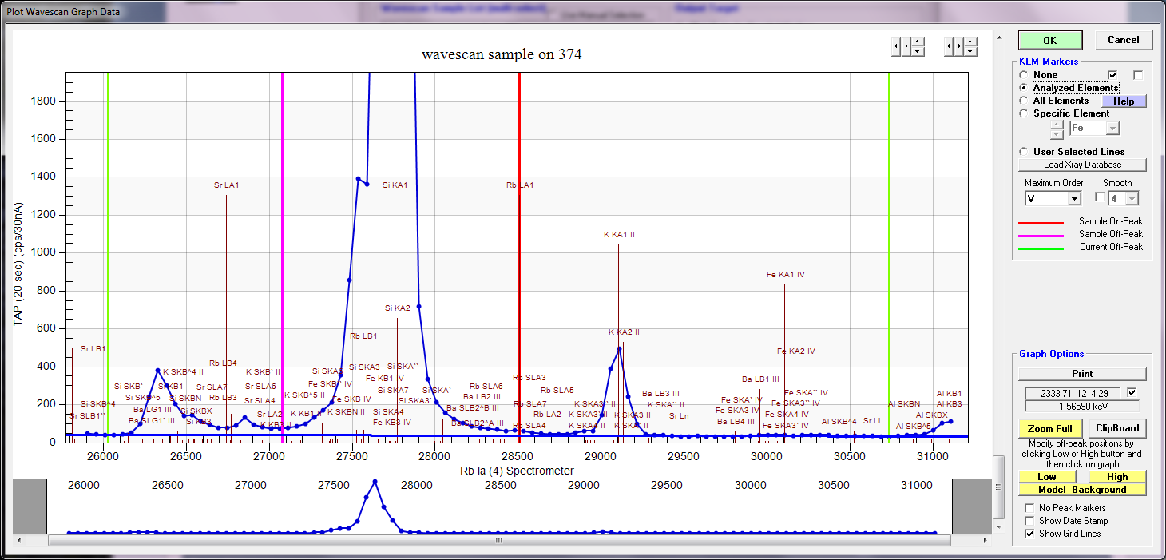Enable the Smooth checkbox

(1100, 197)
